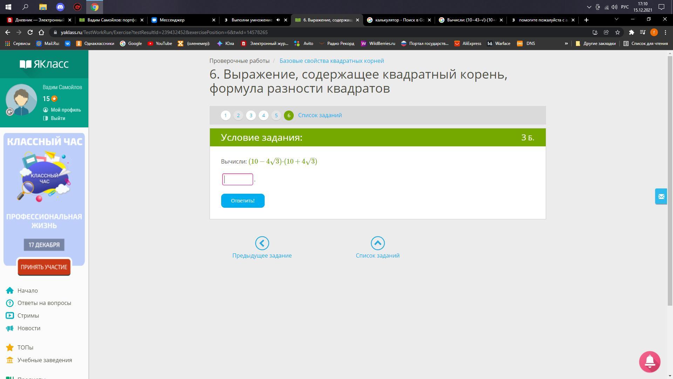Click ПРИНЯТЬ УЧАСТИЕ banner button
This screenshot has height=379, width=673.
[x=44, y=267]
